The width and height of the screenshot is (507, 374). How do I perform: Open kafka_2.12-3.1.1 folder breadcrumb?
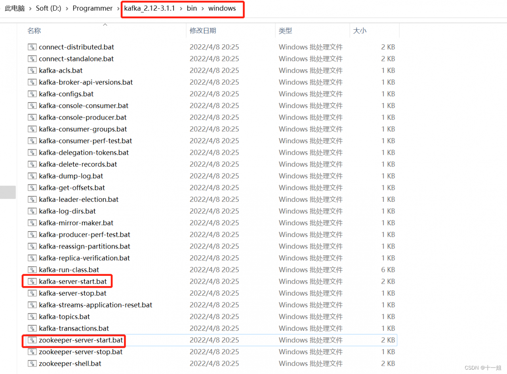(150, 9)
